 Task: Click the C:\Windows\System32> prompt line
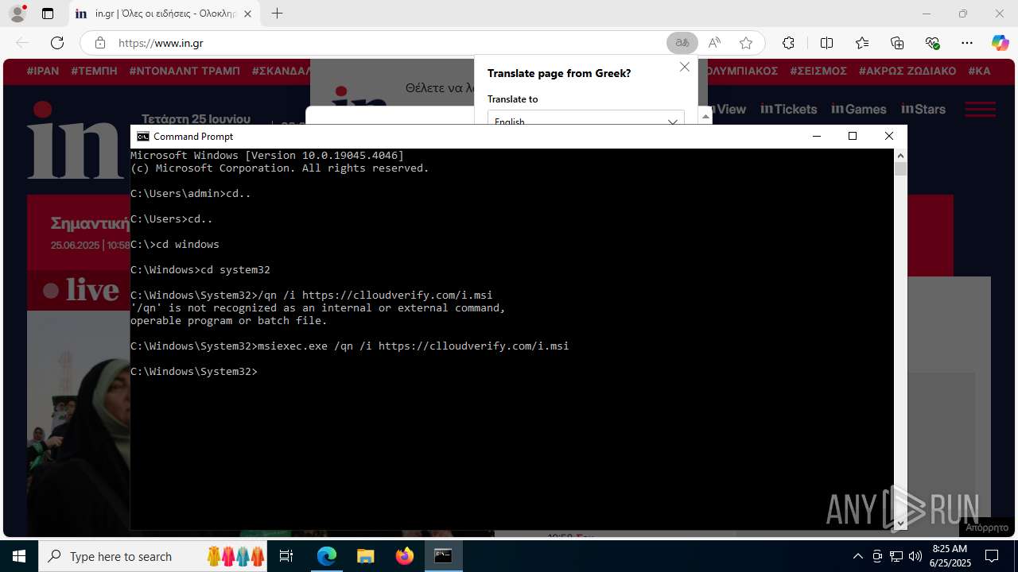[x=194, y=372]
